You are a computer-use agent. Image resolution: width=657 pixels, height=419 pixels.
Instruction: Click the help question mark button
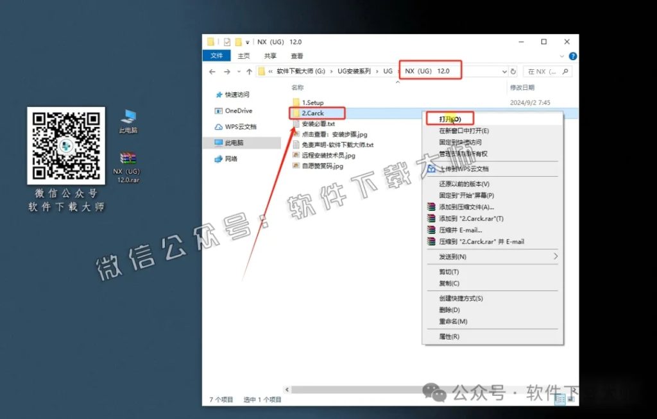click(x=573, y=56)
